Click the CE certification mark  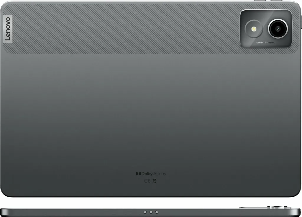[x=147, y=181]
